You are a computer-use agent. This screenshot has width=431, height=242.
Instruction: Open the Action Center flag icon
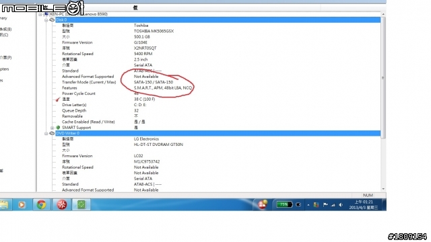325,204
